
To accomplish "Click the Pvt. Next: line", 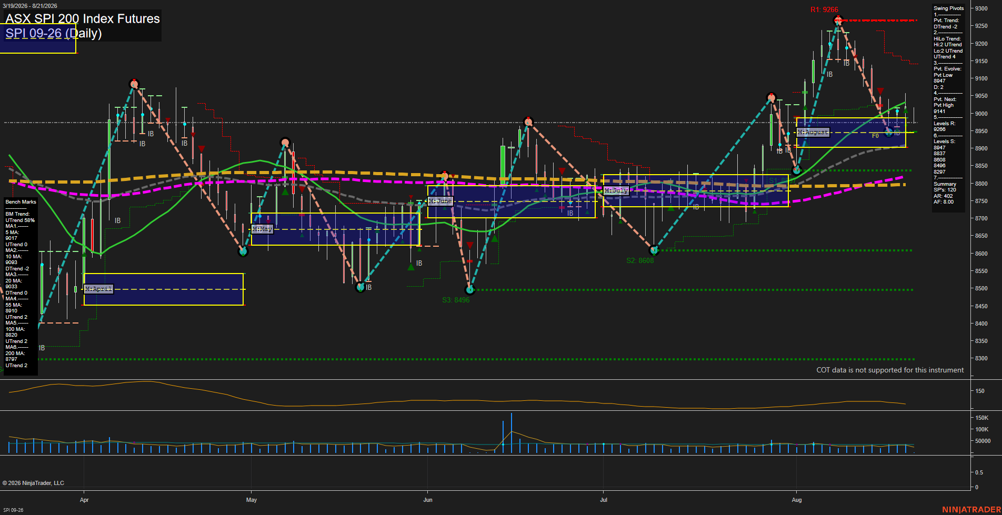I will (945, 99).
